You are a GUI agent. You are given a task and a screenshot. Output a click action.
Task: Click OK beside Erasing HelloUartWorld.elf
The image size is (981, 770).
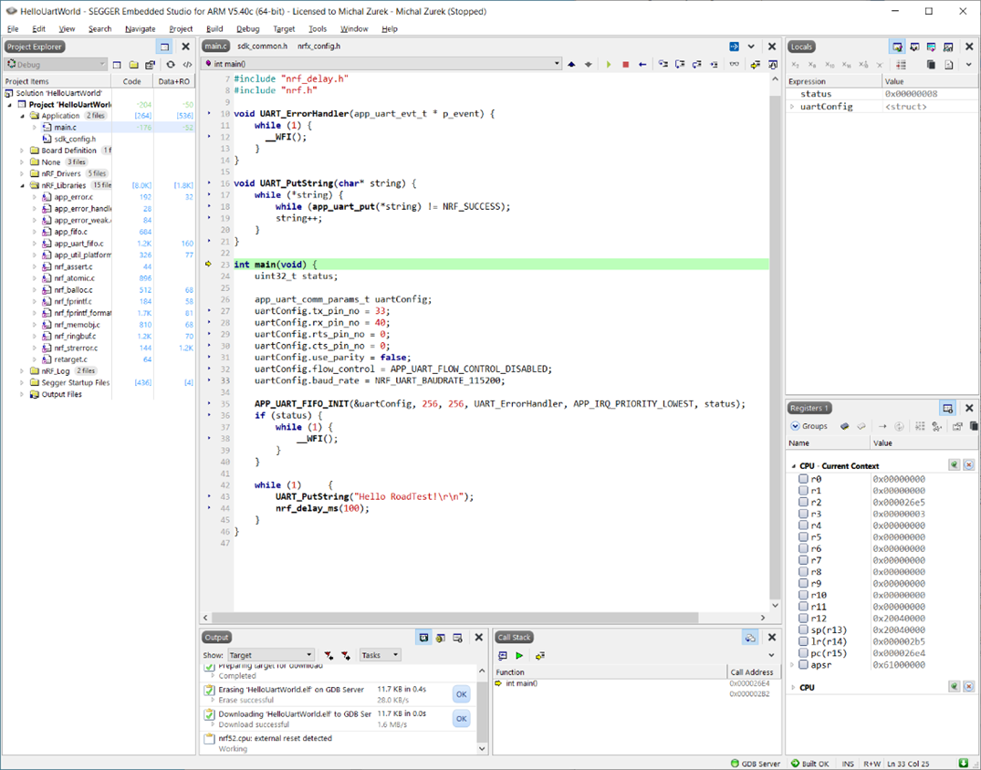461,695
